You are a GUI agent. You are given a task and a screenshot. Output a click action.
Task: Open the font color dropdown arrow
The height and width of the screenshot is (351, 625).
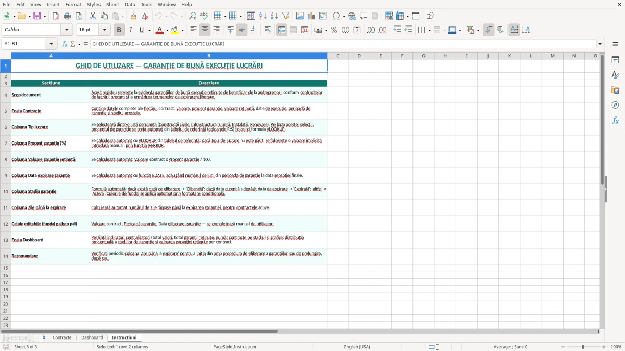[x=167, y=30]
